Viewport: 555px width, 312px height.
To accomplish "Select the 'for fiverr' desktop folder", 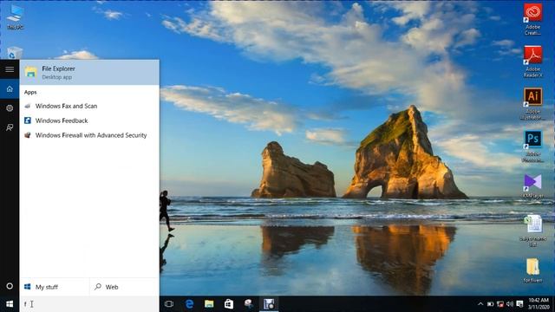I will click(x=532, y=270).
